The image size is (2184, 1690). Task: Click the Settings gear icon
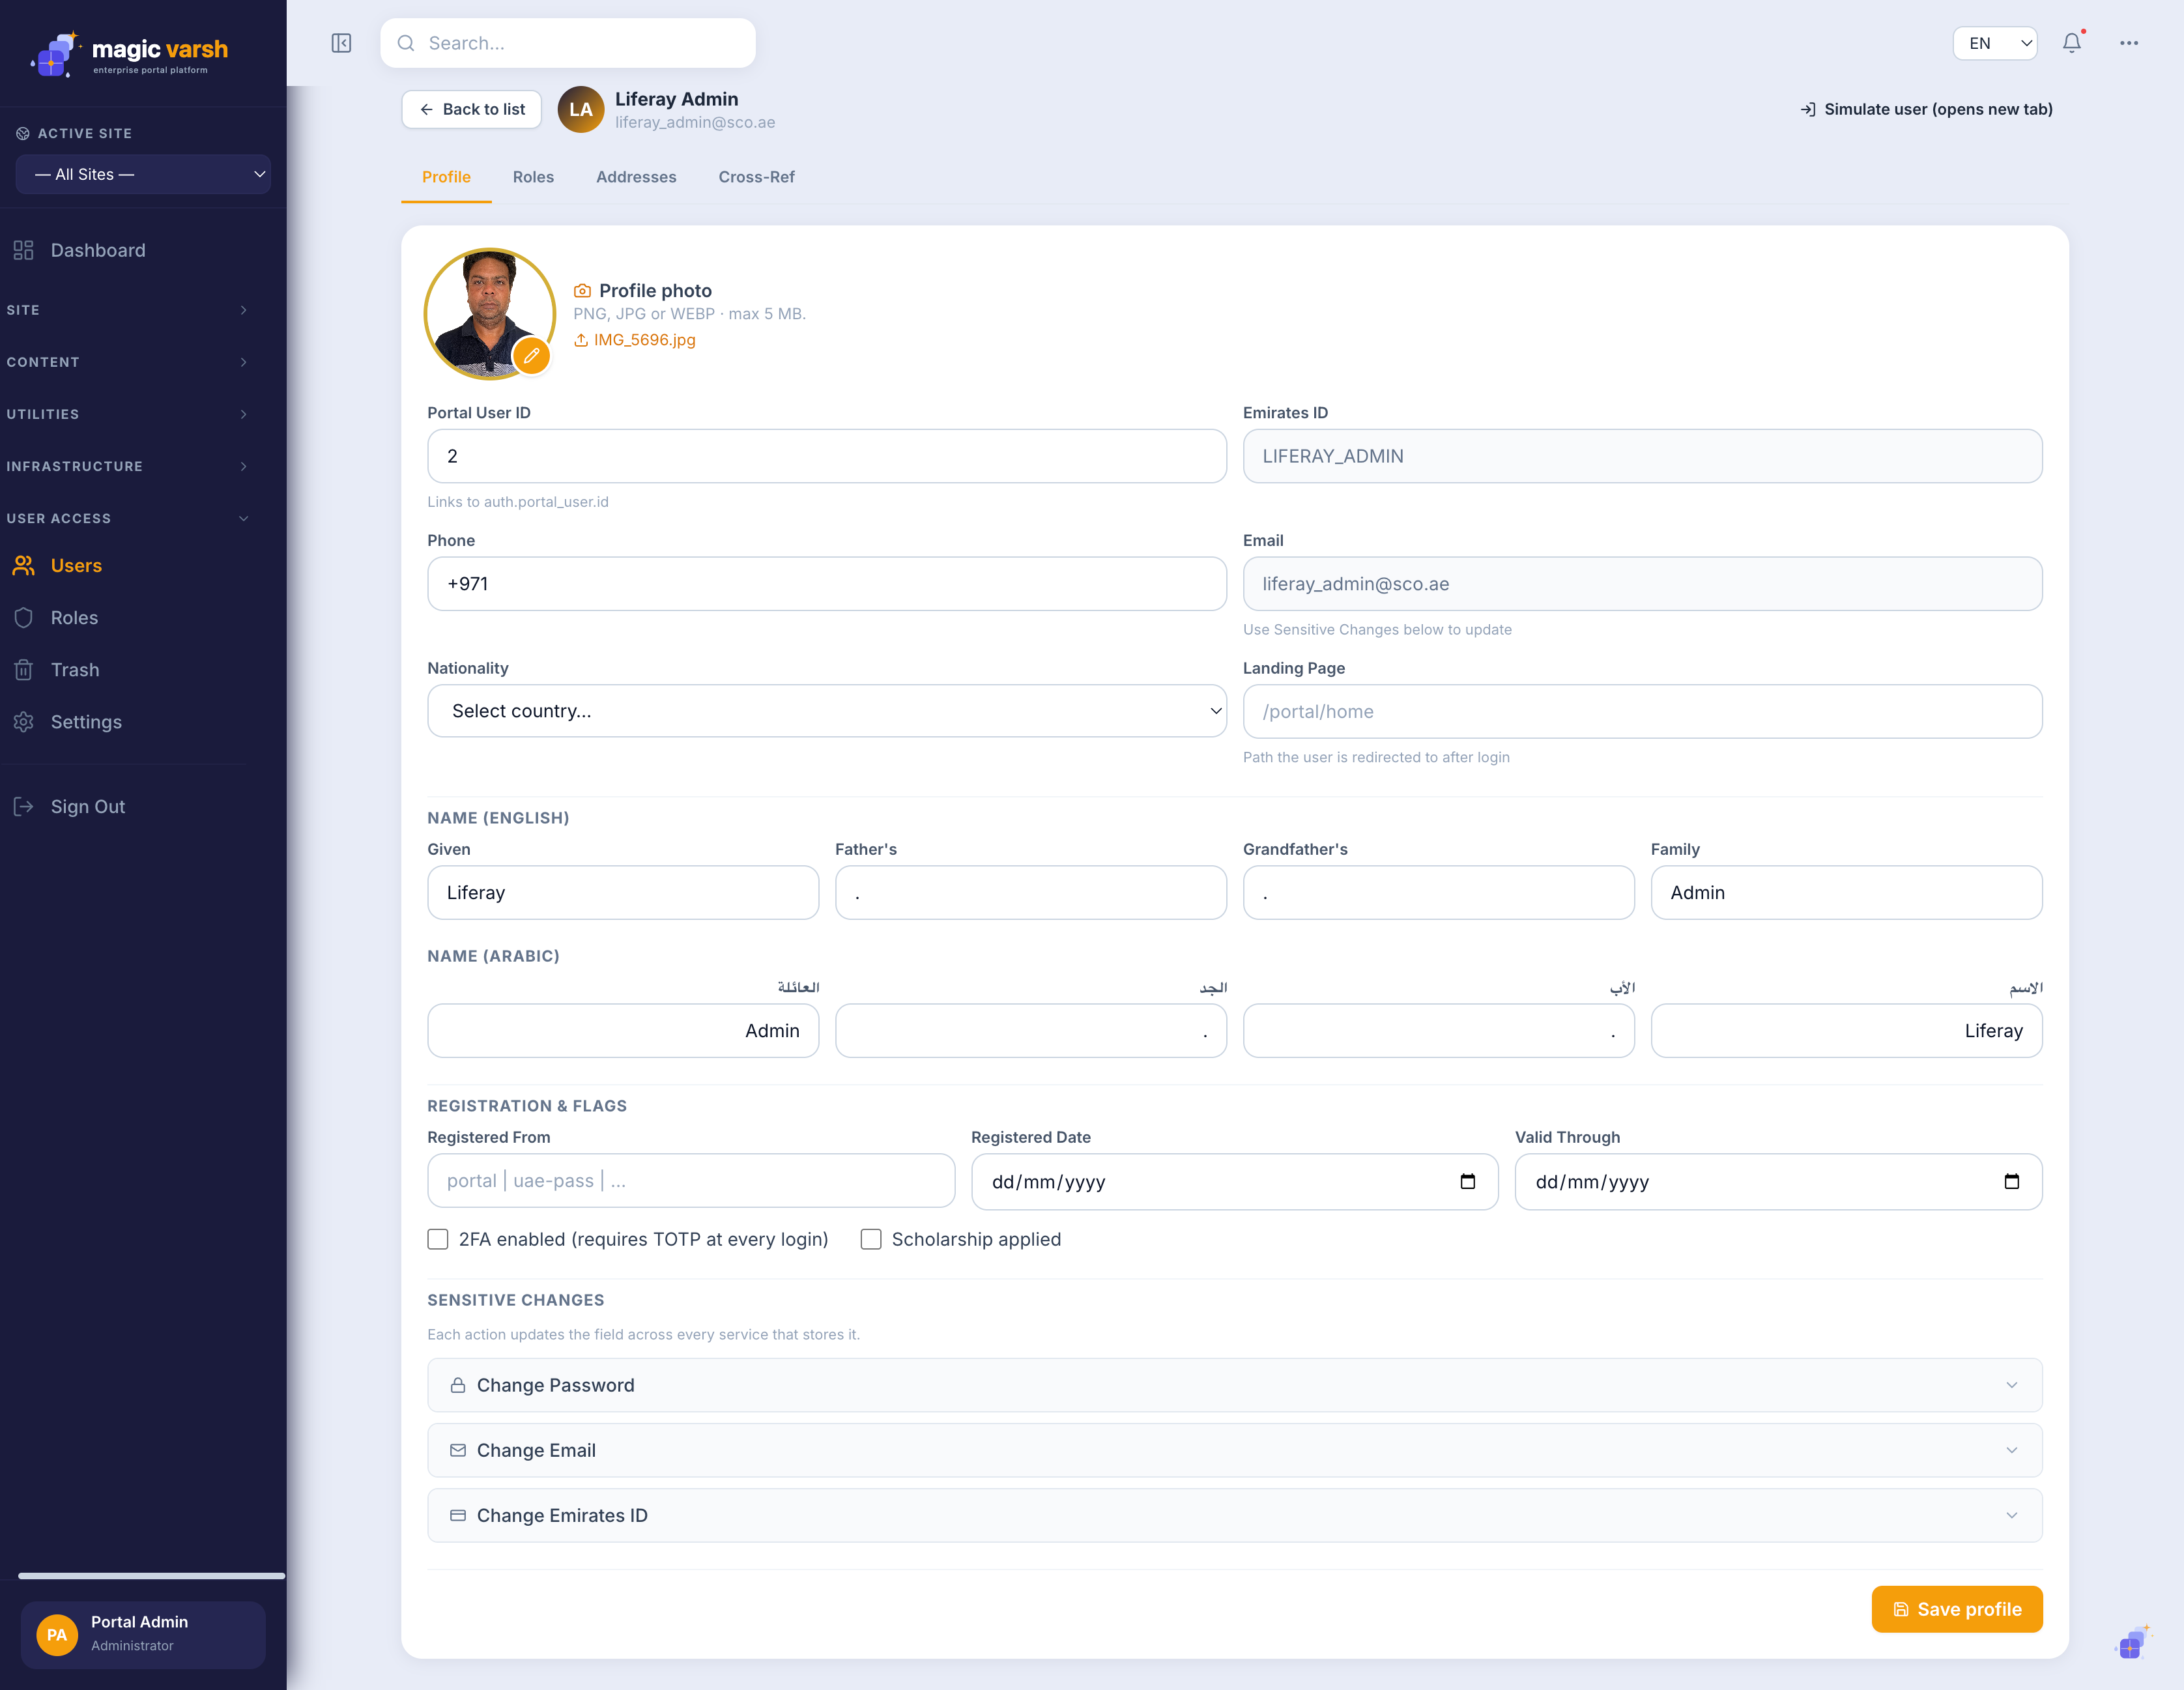24,722
